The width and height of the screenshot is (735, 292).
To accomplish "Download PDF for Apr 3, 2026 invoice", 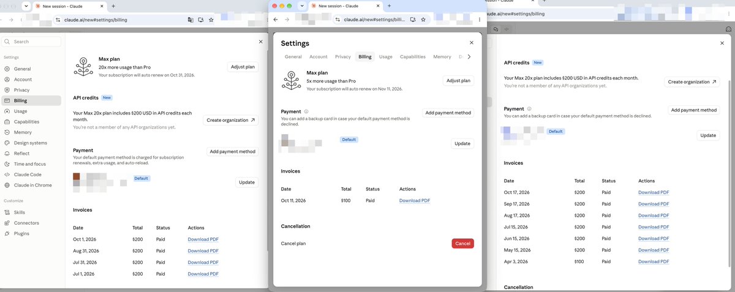I will [654, 261].
